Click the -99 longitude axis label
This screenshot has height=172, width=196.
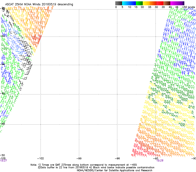(x=79, y=159)
